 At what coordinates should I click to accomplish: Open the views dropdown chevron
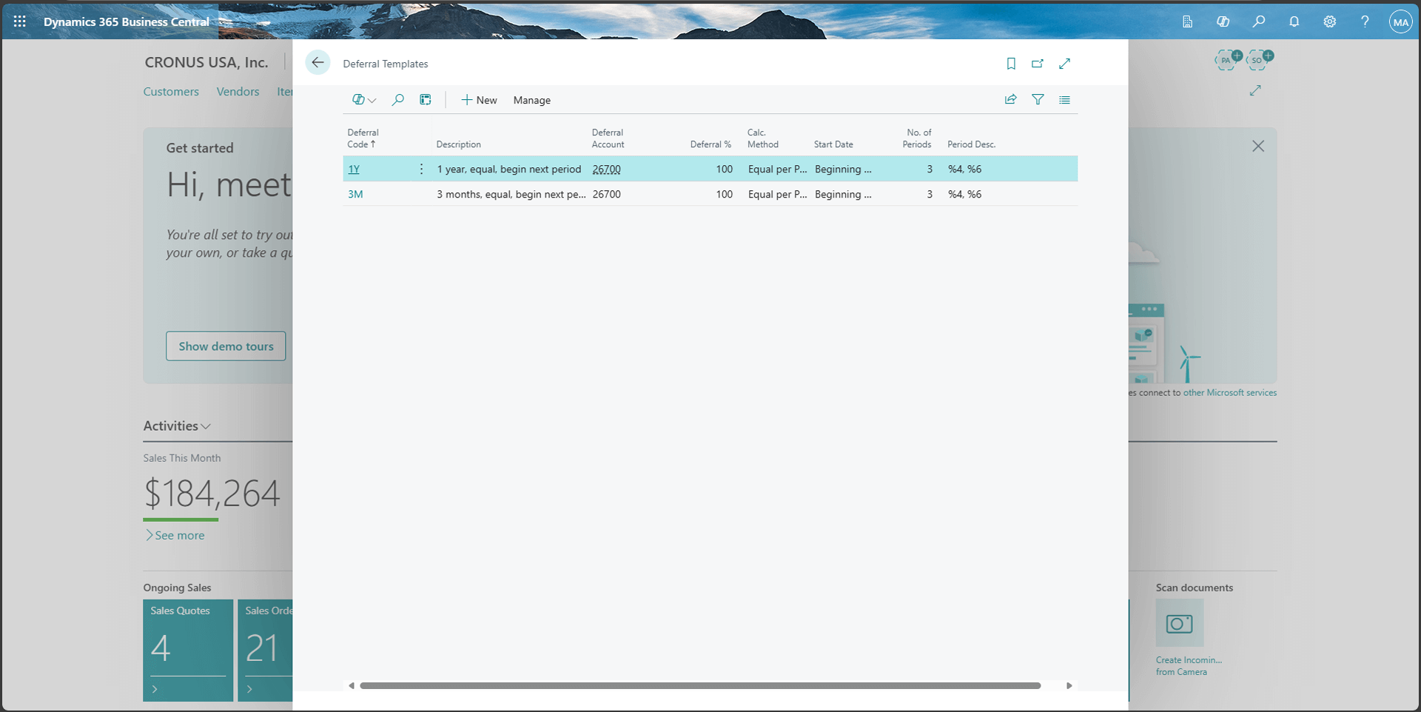pos(372,100)
